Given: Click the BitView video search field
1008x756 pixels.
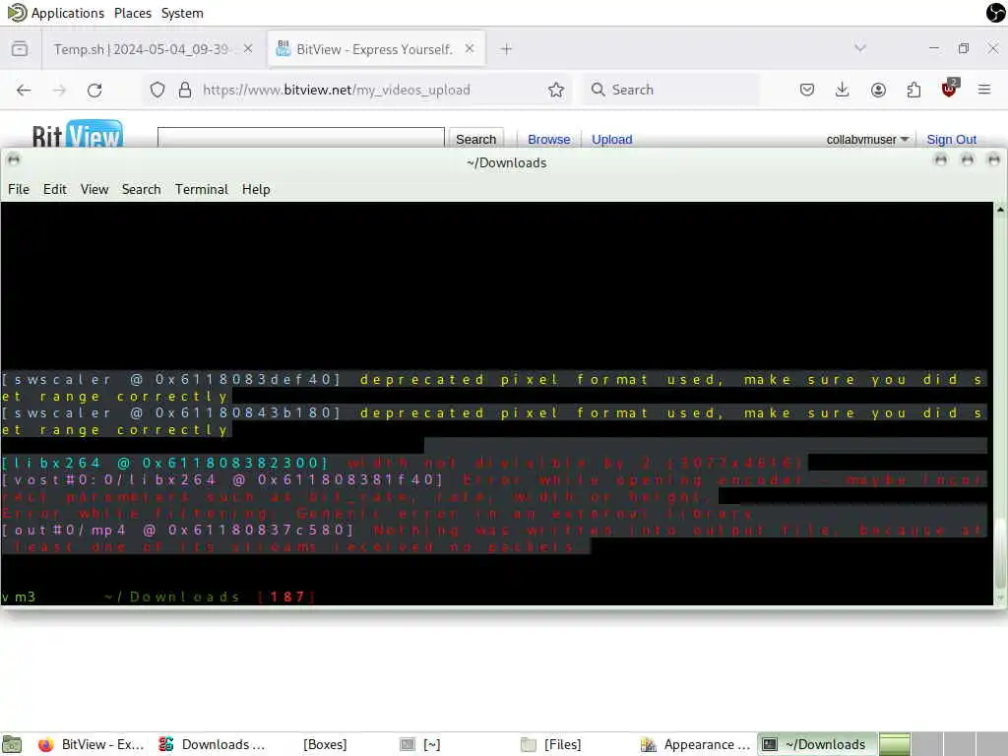Looking at the screenshot, I should (301, 137).
